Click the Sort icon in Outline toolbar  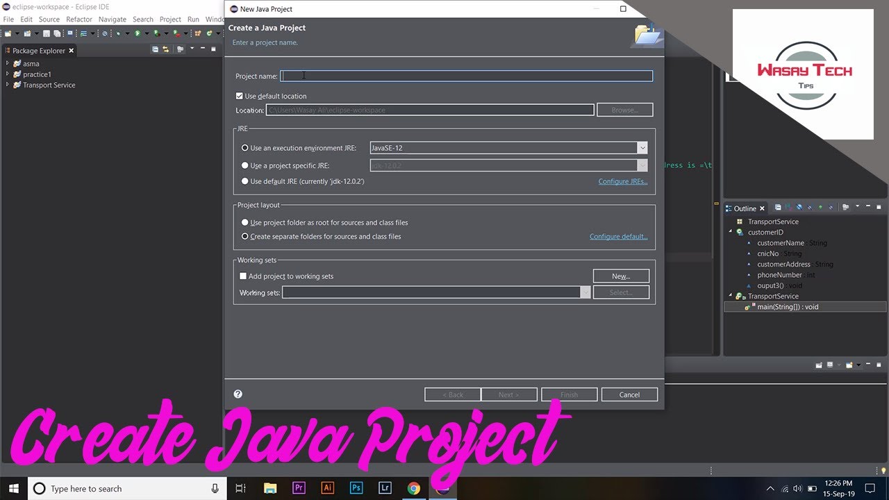click(788, 207)
